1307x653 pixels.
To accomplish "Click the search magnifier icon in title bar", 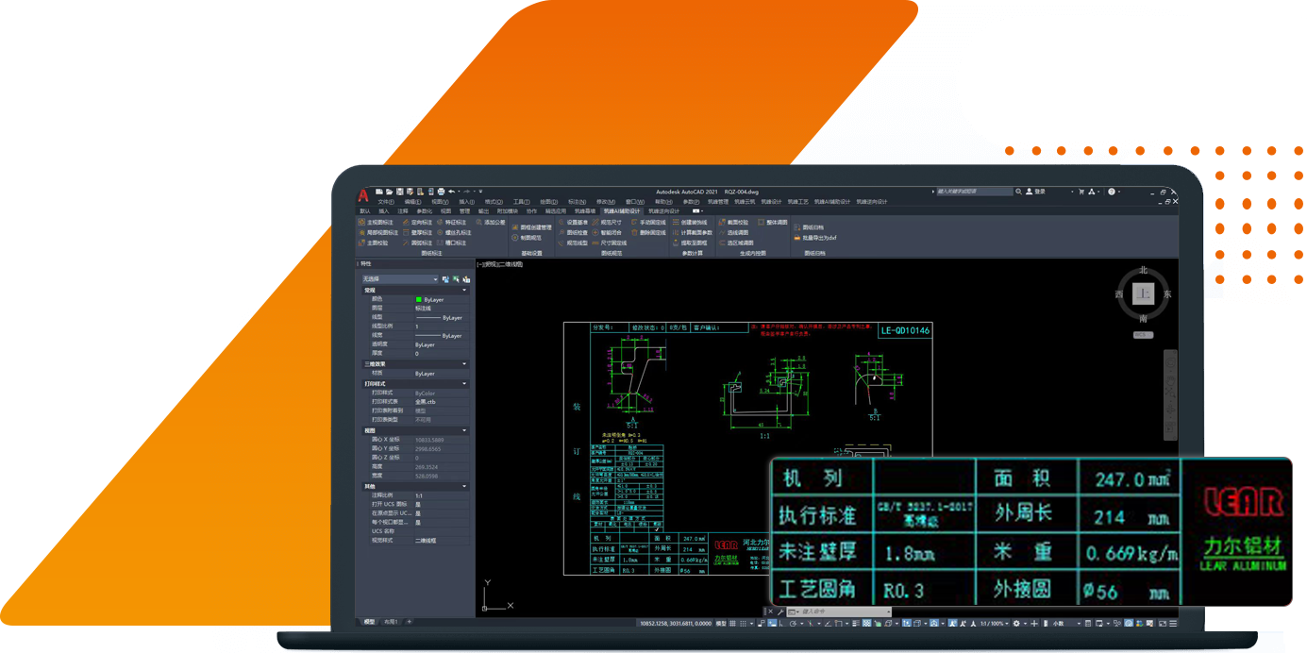I will 1018,192.
